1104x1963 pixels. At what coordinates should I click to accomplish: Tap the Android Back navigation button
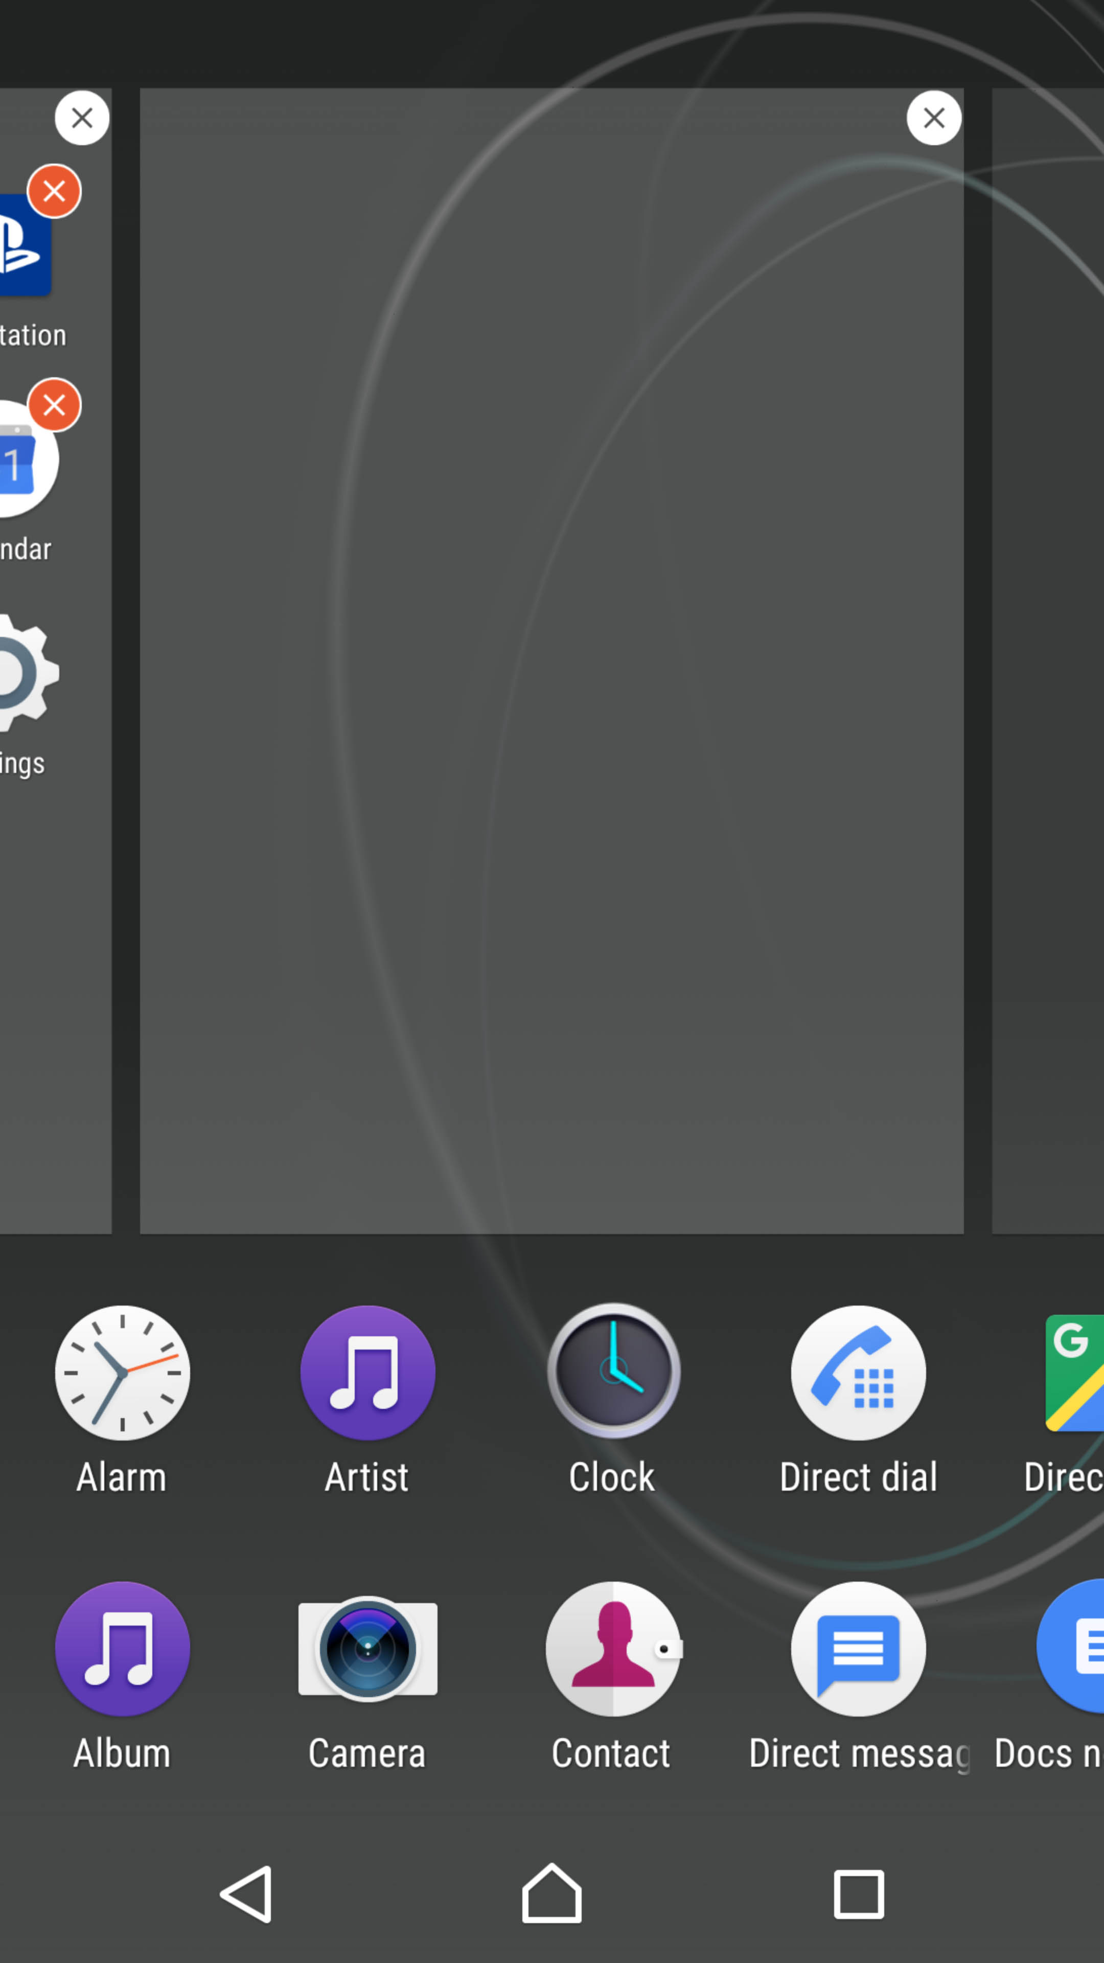coord(245,1893)
